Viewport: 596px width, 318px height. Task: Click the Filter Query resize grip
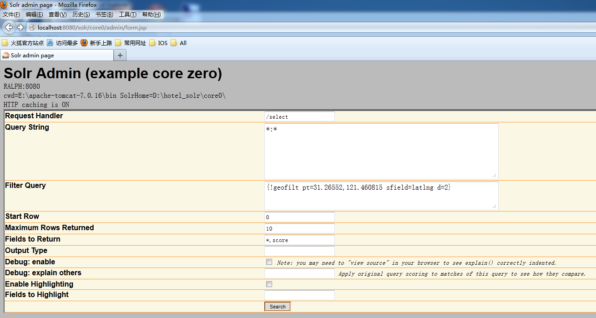pyautogui.click(x=495, y=207)
